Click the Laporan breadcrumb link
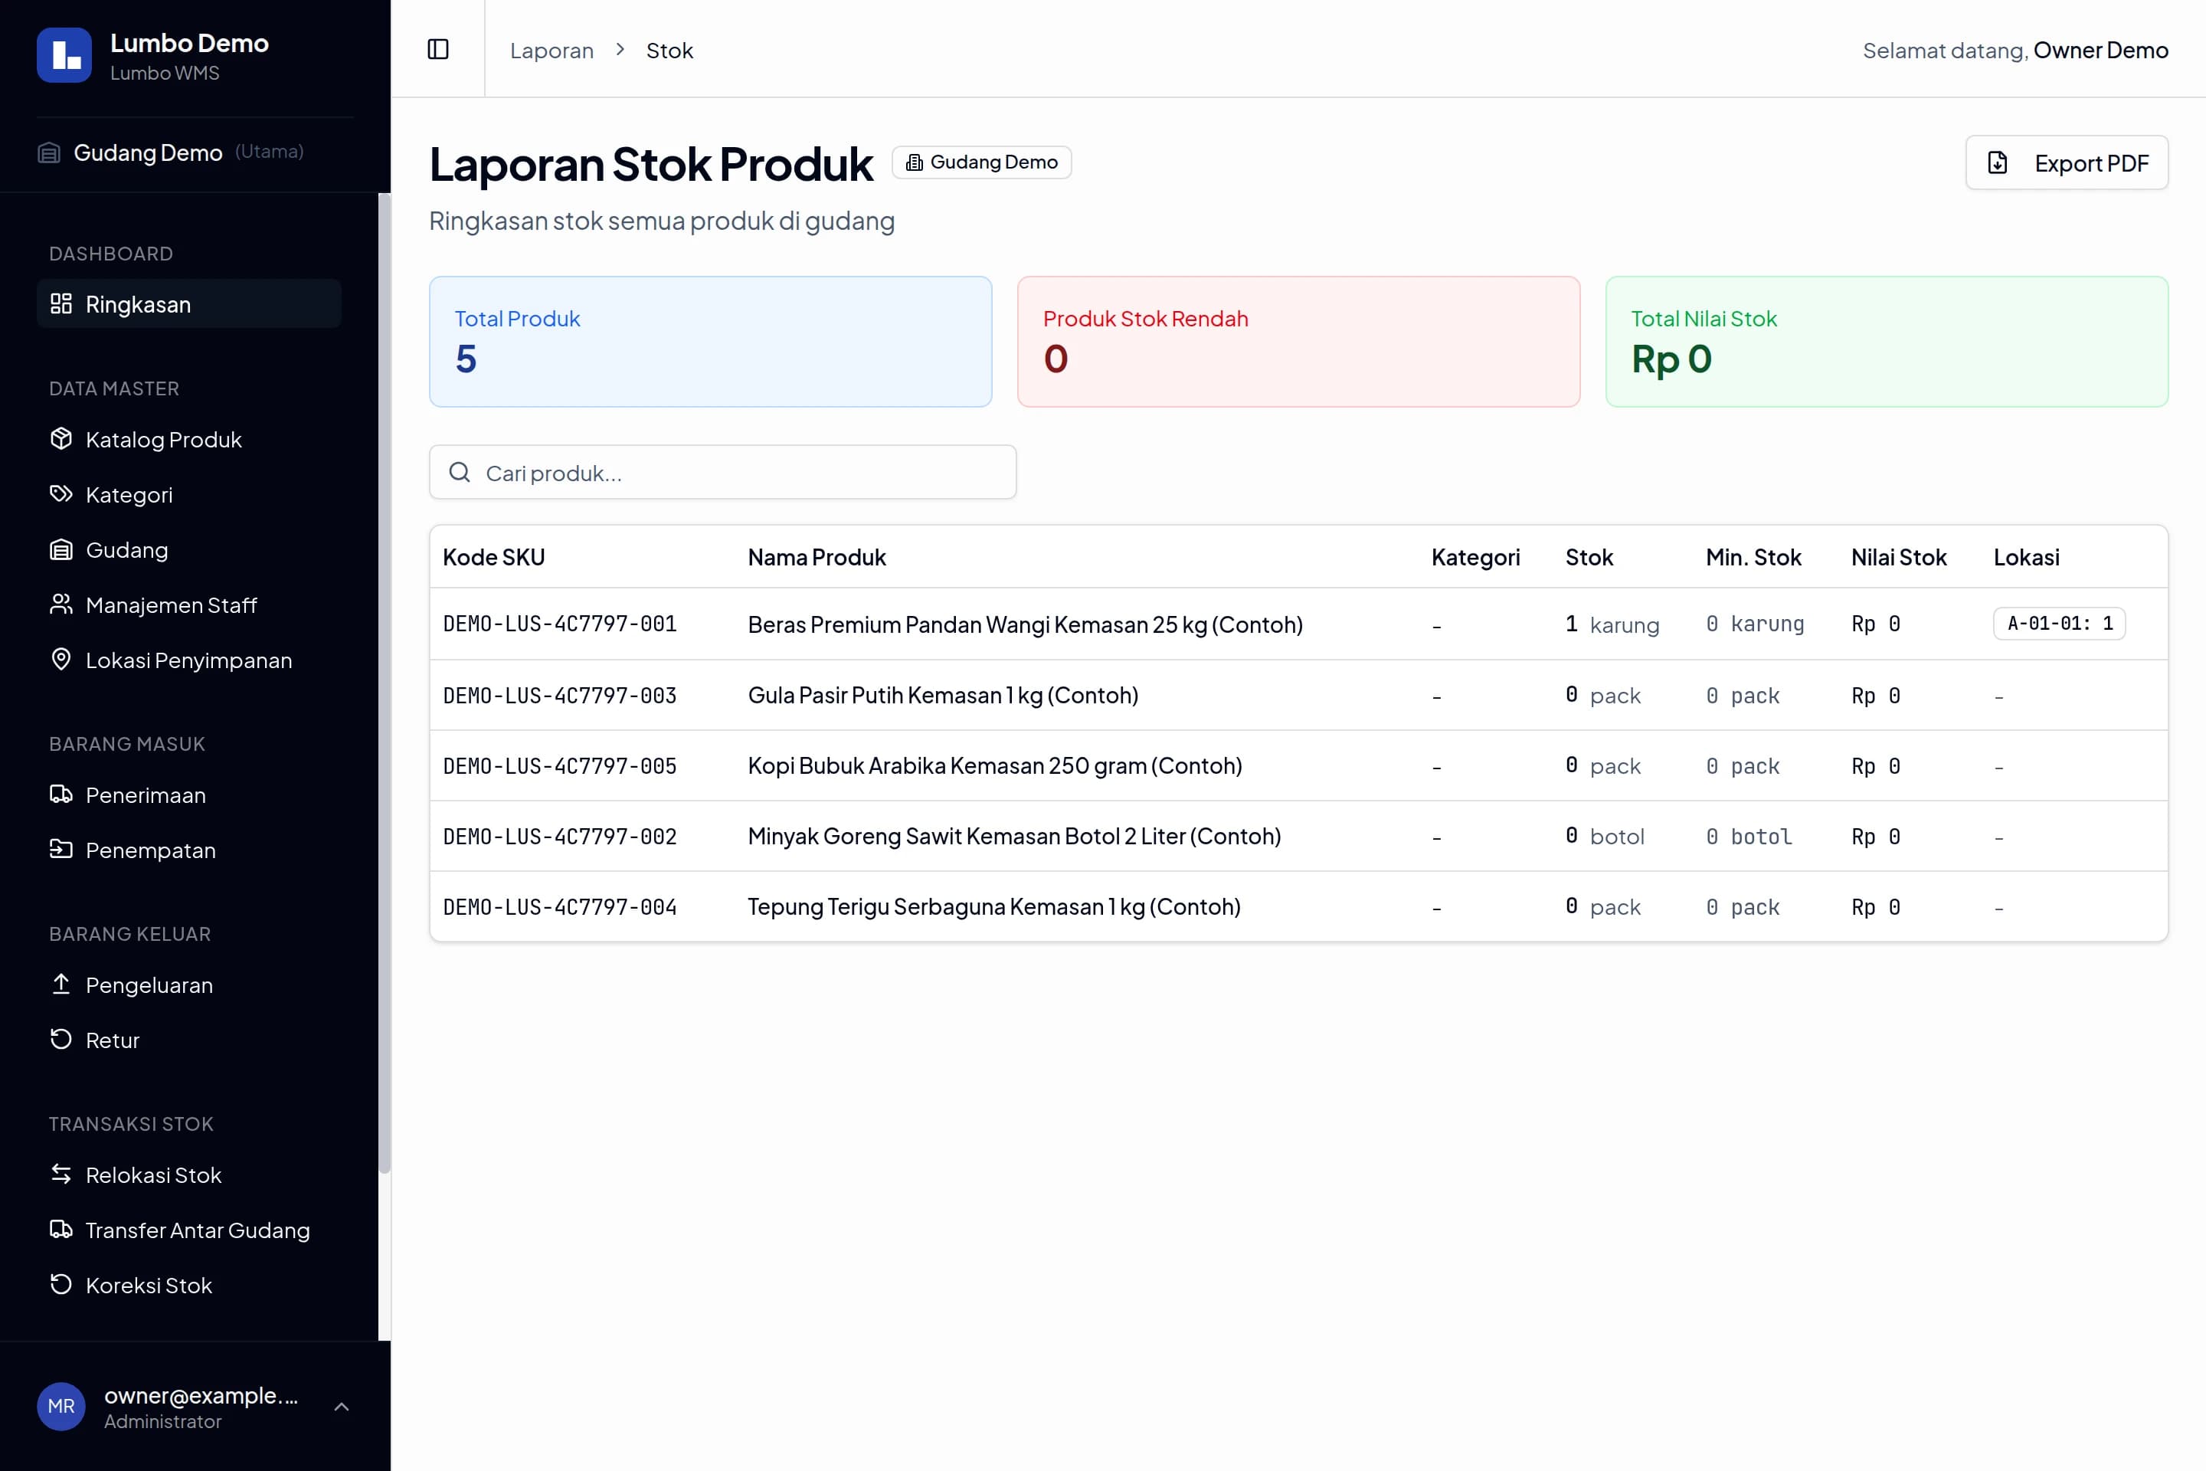This screenshot has height=1471, width=2206. [551, 50]
